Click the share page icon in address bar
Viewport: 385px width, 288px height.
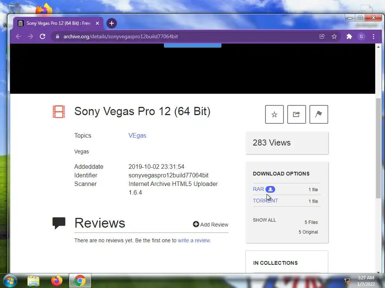pyautogui.click(x=322, y=36)
